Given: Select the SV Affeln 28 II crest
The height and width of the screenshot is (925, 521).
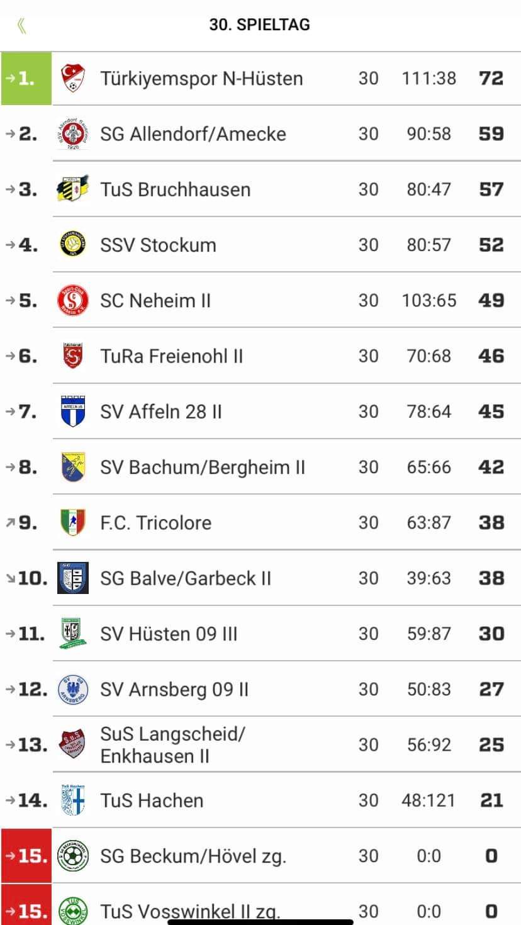Looking at the screenshot, I should click(72, 412).
